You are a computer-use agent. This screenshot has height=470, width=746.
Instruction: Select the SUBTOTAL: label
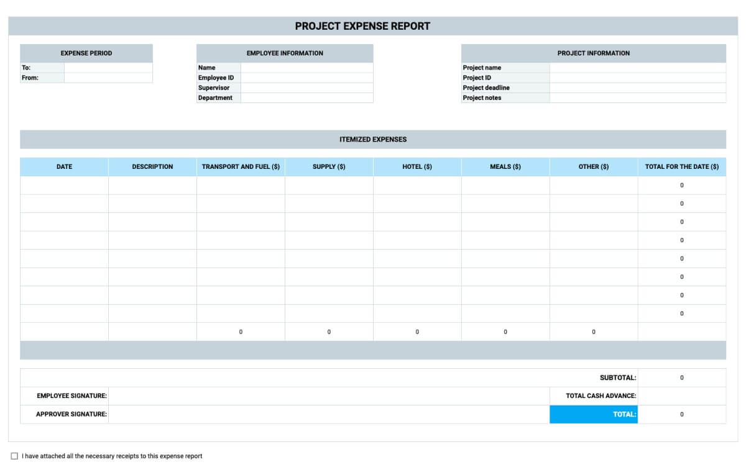pyautogui.click(x=618, y=378)
